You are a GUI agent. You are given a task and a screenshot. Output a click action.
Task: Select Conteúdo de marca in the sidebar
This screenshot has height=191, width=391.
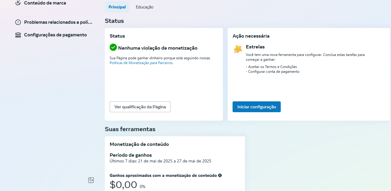[x=45, y=3]
